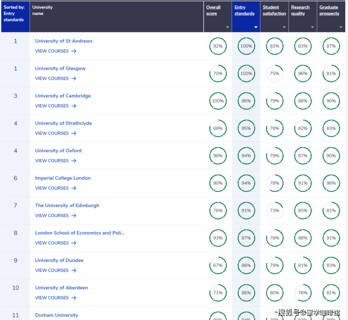The height and width of the screenshot is (320, 348).
Task: Click the arrow icon under University of St Andrews
Action: (x=74, y=51)
